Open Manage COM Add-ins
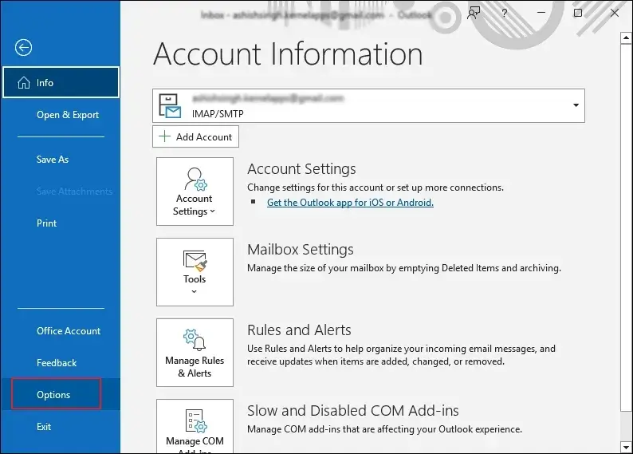The image size is (633, 454). coord(195,427)
